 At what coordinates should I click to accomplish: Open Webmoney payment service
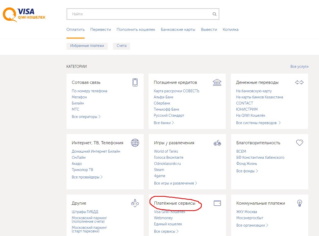click(x=163, y=218)
